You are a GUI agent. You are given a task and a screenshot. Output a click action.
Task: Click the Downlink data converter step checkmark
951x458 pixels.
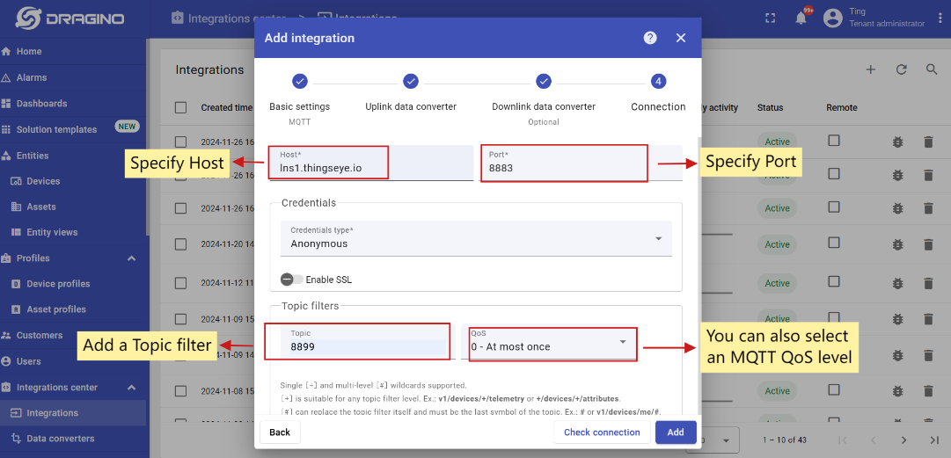544,81
